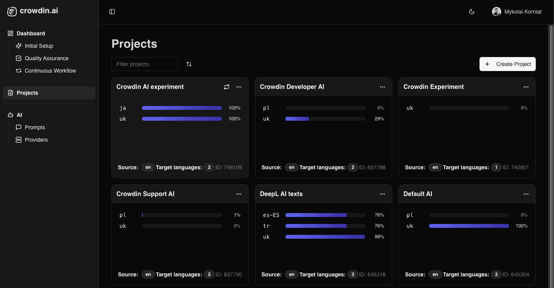
Task: Toggle the AI section in the sidebar
Action: 19,115
